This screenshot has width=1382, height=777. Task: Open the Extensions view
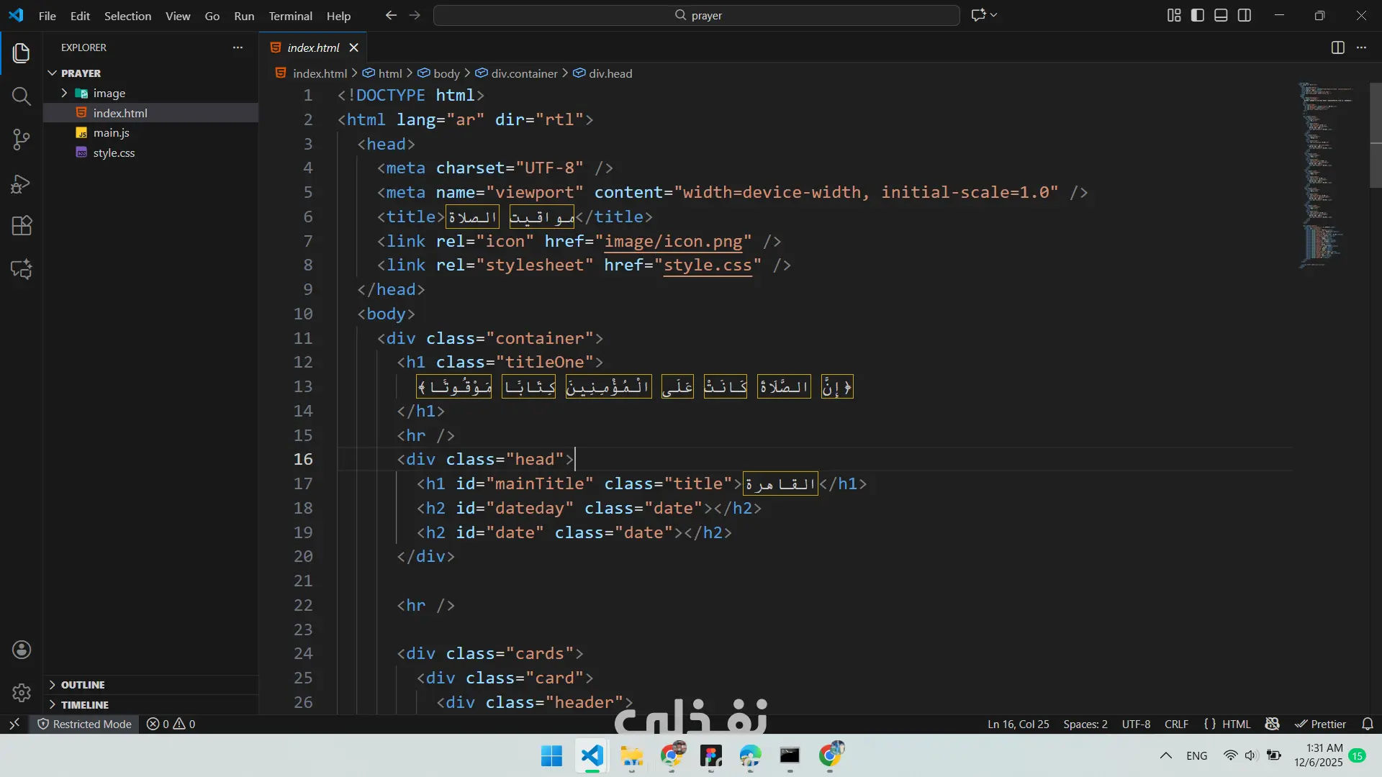point(22,226)
